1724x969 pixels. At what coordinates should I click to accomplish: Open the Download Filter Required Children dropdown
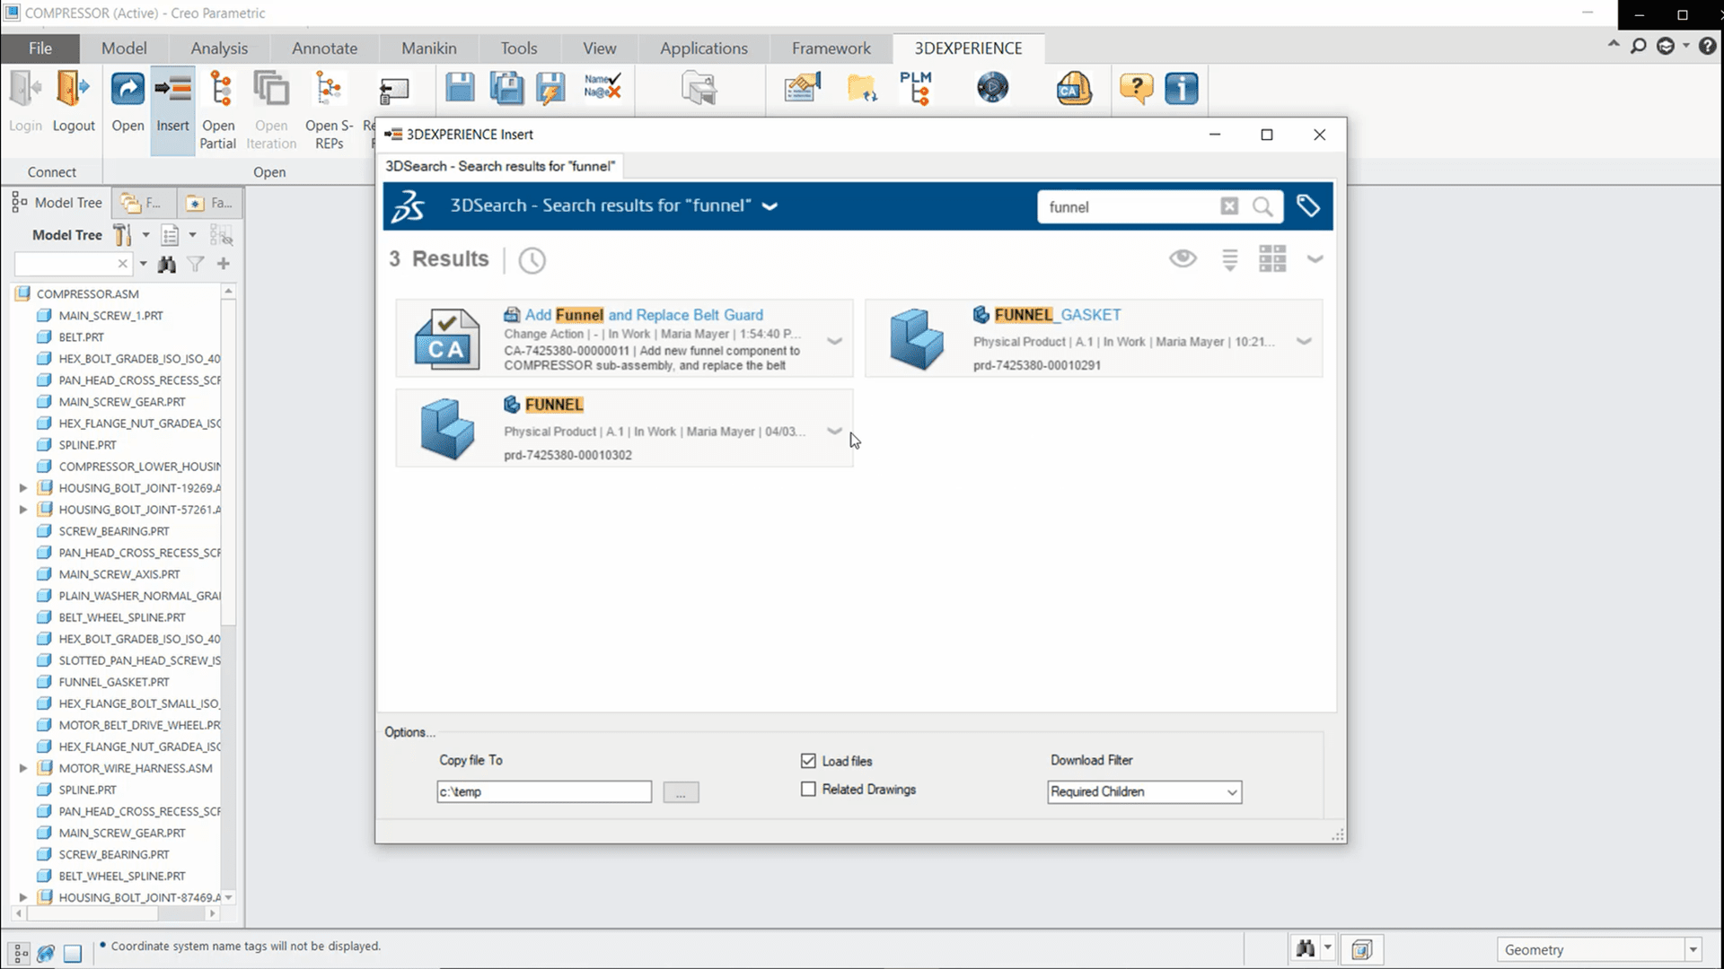[x=1144, y=792]
